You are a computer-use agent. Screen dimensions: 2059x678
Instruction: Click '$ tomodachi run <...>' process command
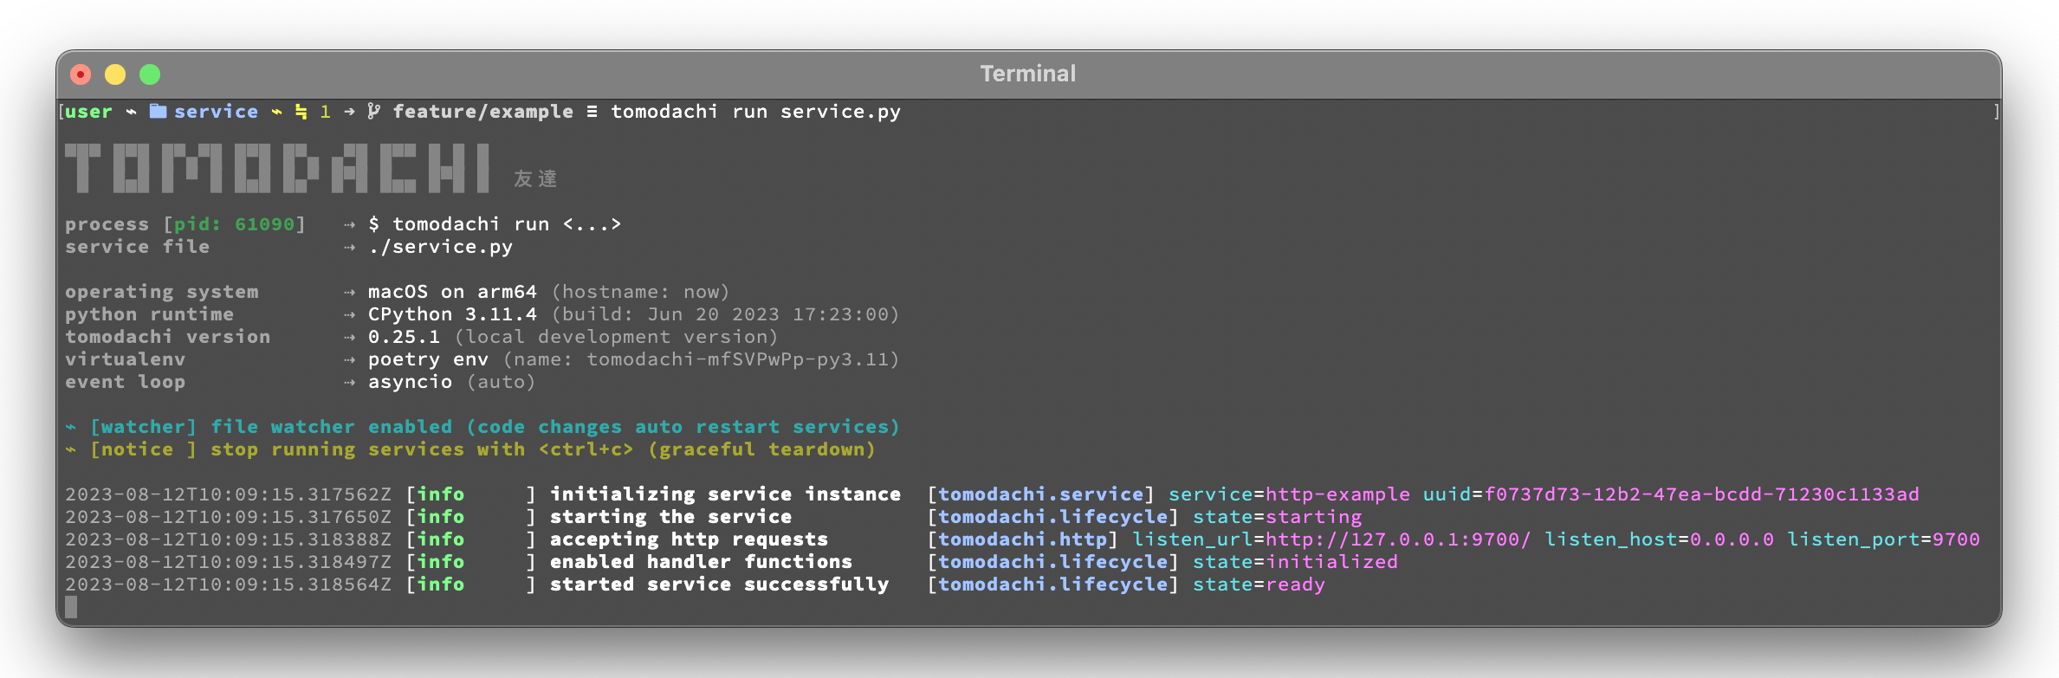[495, 224]
